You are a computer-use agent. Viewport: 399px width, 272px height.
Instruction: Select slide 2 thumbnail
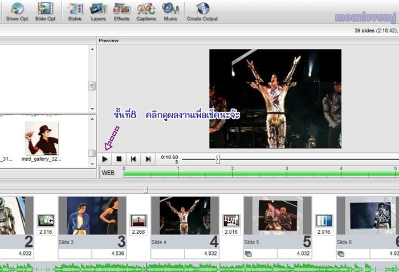(17, 216)
